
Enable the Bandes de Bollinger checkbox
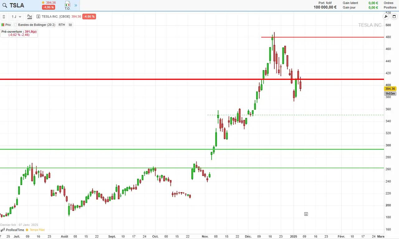point(16,25)
